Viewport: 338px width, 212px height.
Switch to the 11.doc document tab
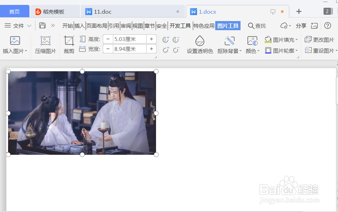point(133,12)
